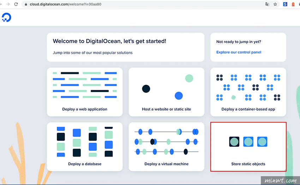The image size is (300, 185).
Task: Reload the page with the browser refresh icon
Action: click(16, 4)
